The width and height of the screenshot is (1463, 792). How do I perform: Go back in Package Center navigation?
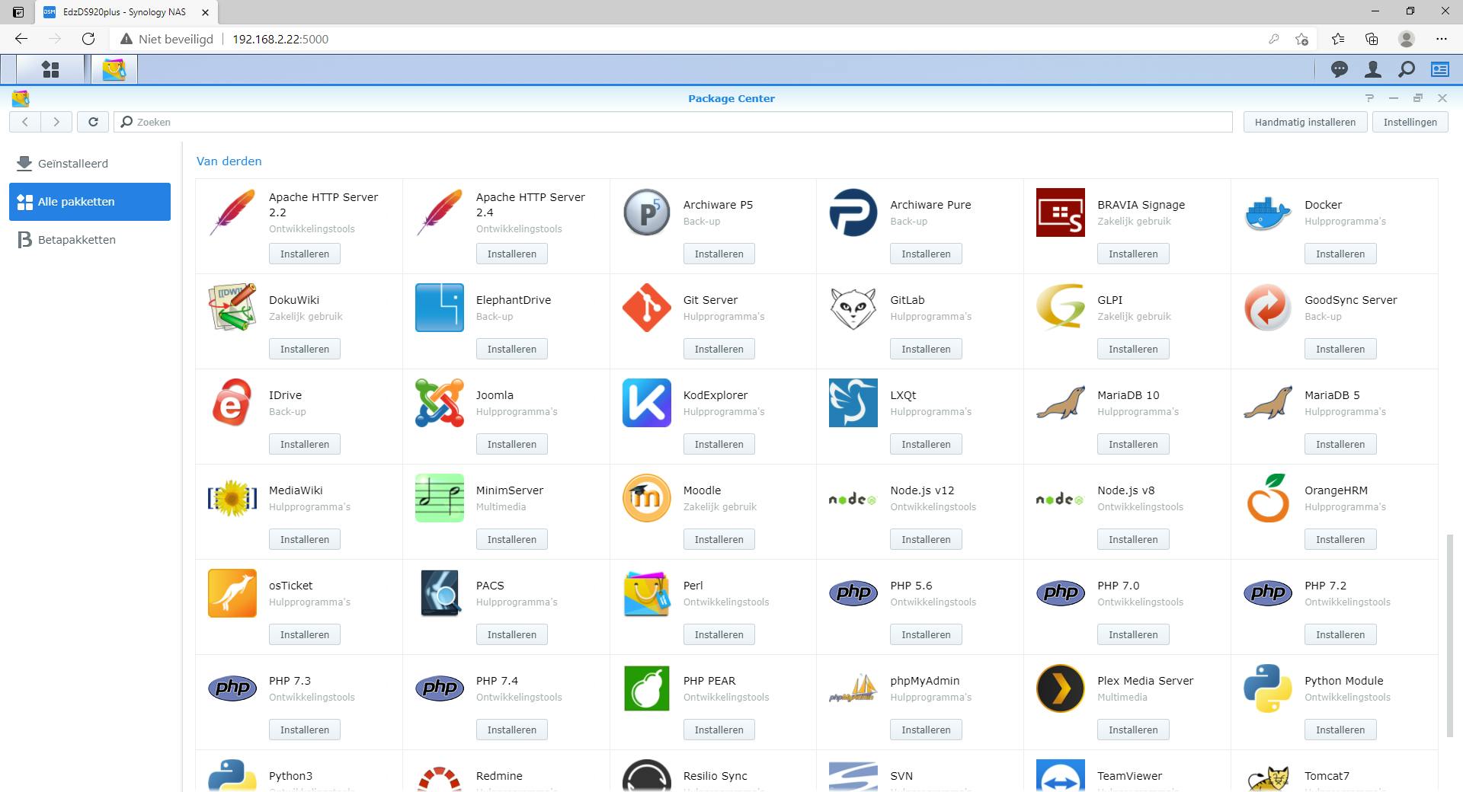[x=25, y=122]
